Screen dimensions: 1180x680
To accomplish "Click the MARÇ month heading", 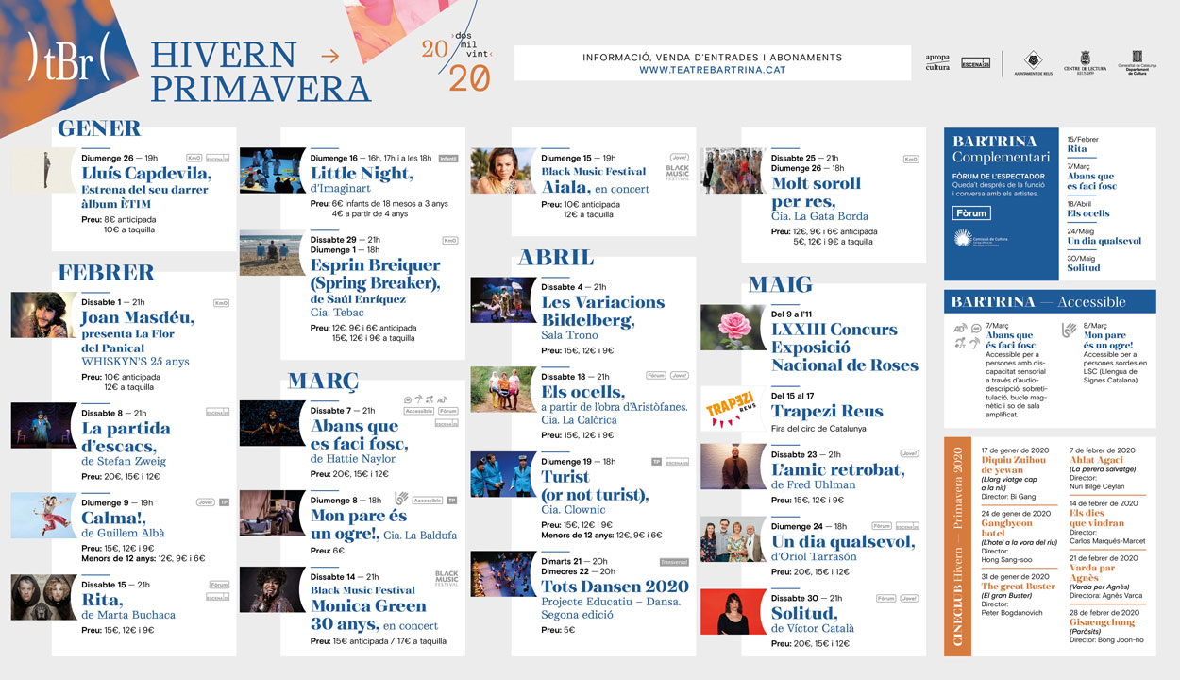I will (324, 381).
